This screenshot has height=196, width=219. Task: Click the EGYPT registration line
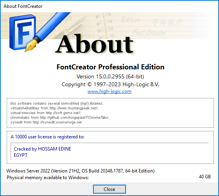click(x=20, y=155)
